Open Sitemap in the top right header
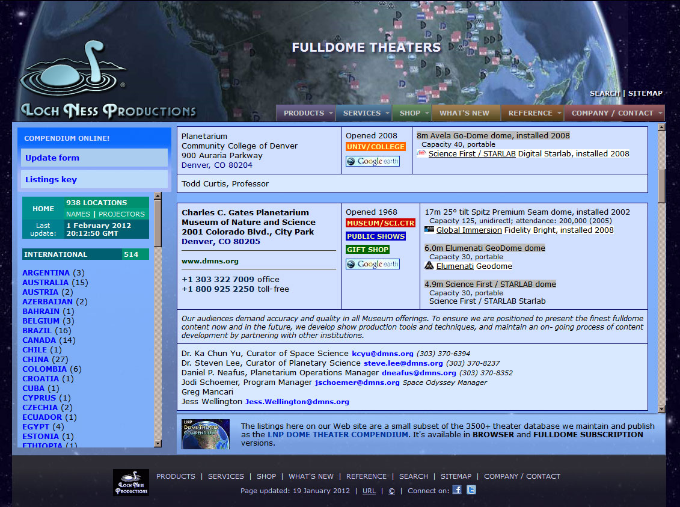The image size is (680, 507). tap(645, 93)
